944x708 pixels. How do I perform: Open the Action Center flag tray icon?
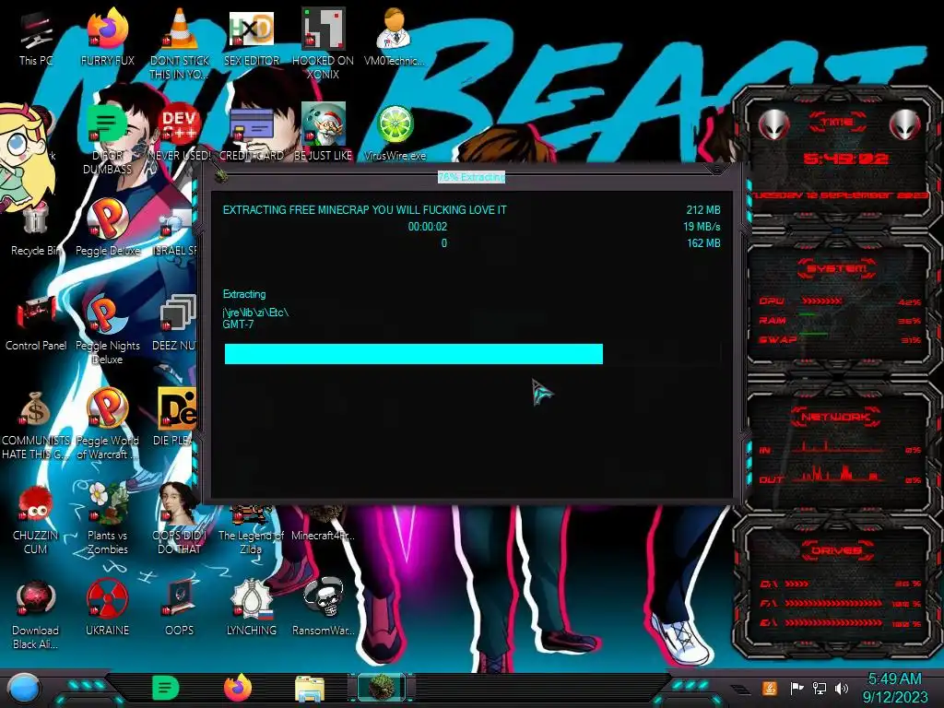(x=796, y=688)
